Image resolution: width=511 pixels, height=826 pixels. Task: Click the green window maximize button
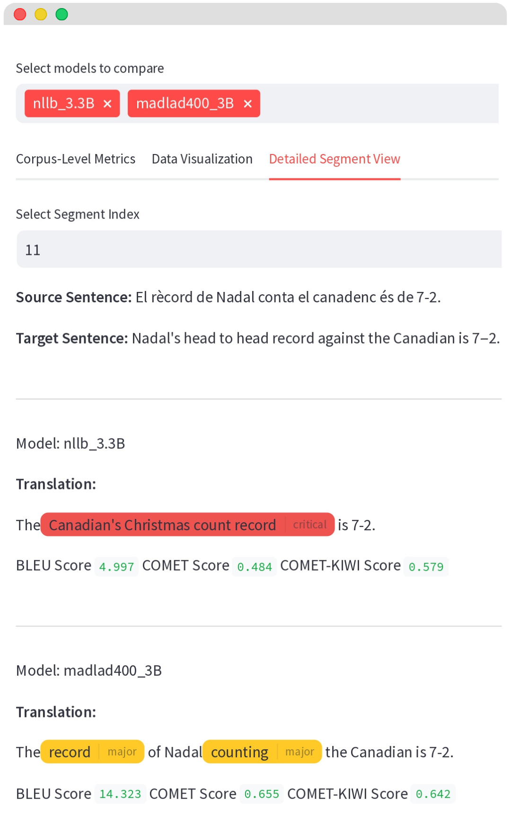point(62,15)
